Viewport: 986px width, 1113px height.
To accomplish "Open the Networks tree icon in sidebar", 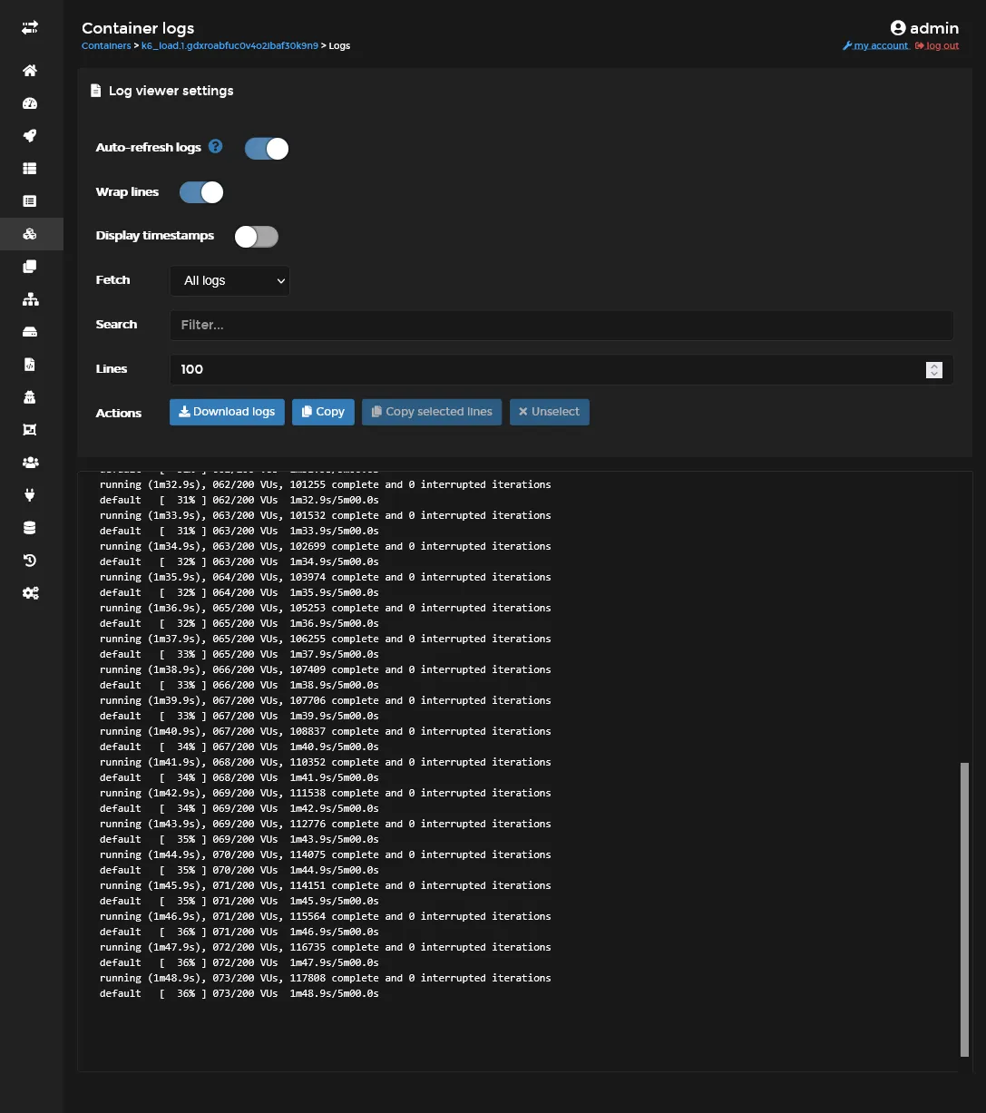I will [29, 298].
